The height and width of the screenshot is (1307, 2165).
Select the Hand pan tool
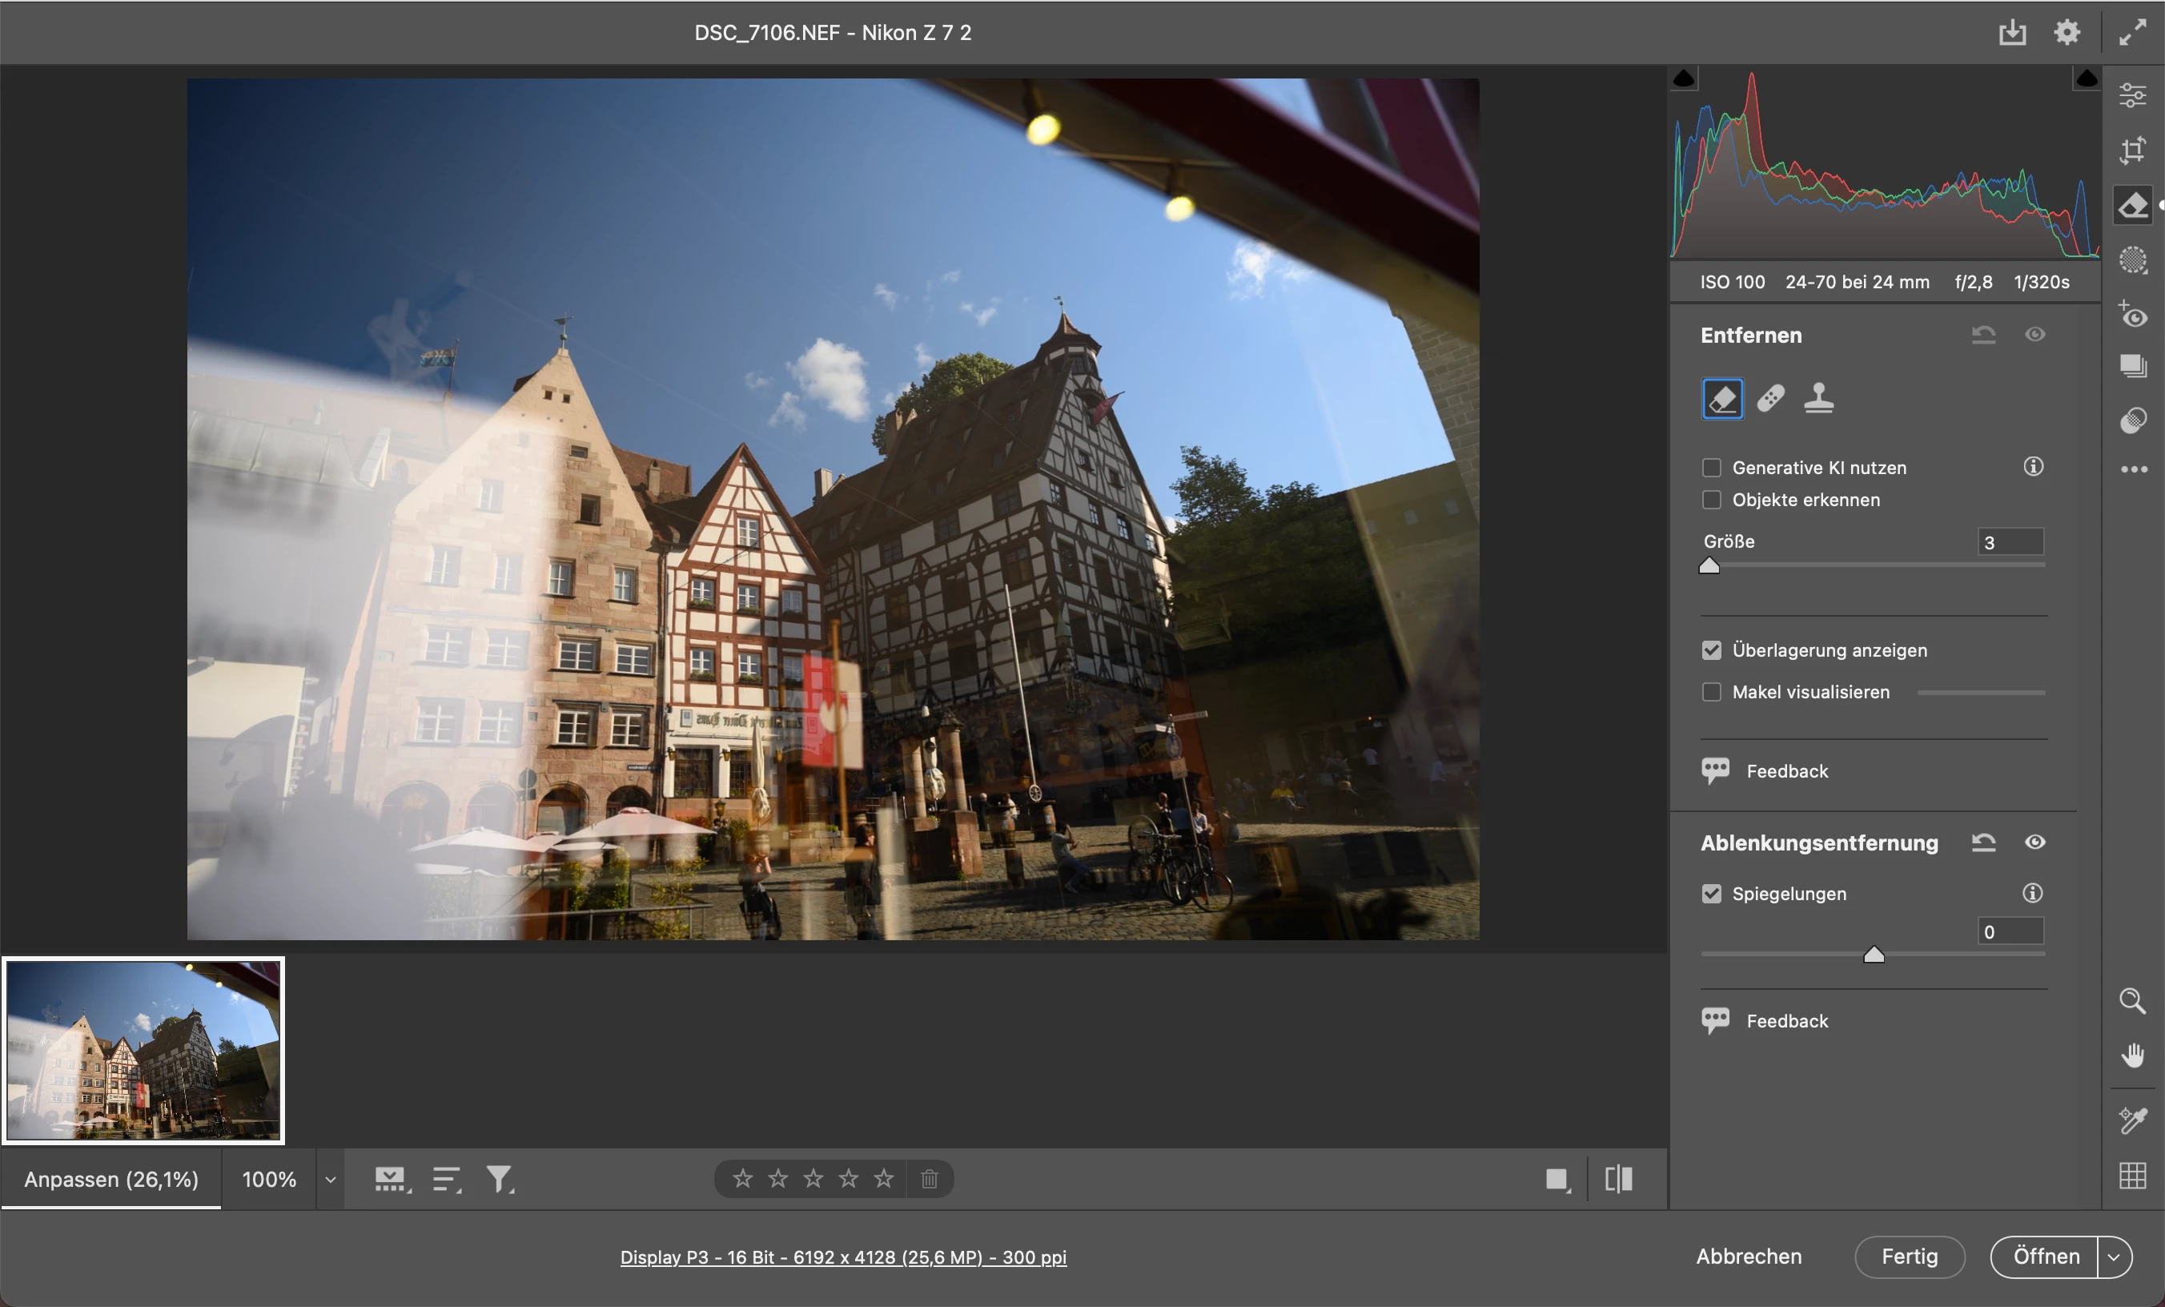[x=2132, y=1054]
